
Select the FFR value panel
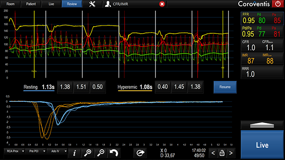pos(262,19)
